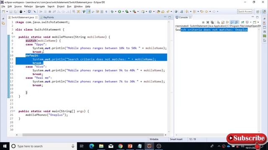Toggle Mark Occurrences in toolbar

click(x=89, y=12)
